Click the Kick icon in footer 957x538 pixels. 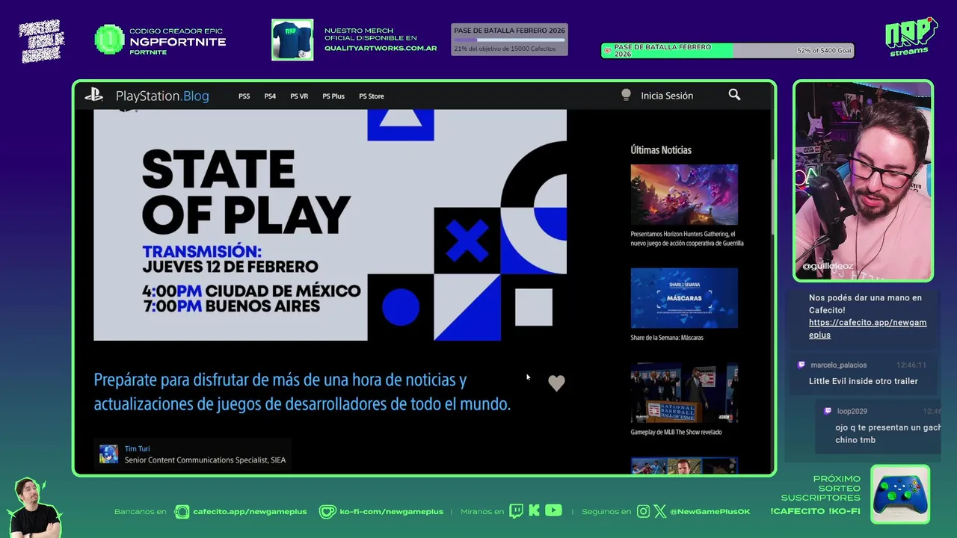534,511
